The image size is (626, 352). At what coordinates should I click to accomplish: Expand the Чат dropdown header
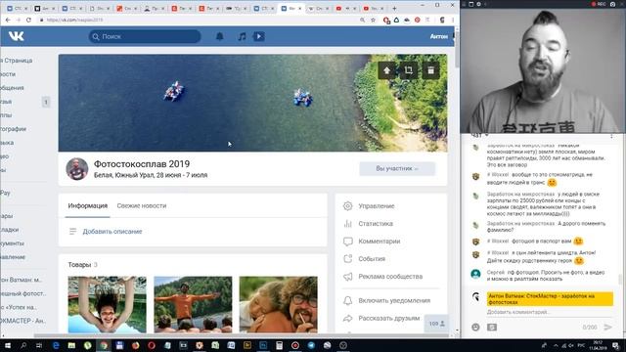479,136
